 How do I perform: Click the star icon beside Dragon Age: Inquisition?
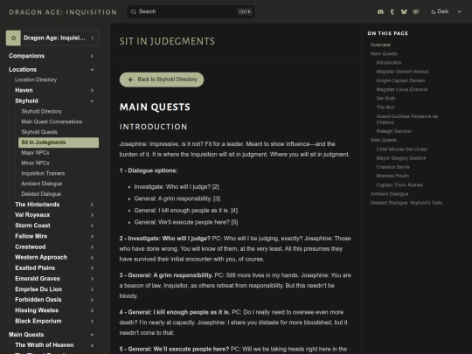pyautogui.click(x=13, y=38)
